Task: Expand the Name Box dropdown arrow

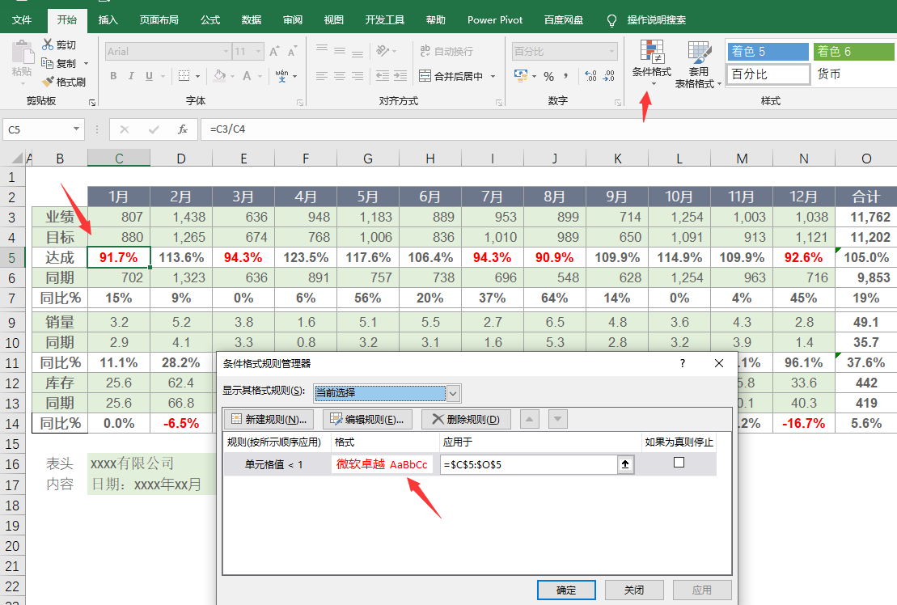Action: point(77,129)
